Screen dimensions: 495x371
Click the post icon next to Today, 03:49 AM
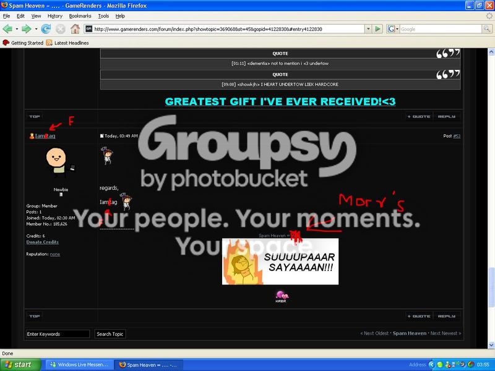pyautogui.click(x=101, y=136)
